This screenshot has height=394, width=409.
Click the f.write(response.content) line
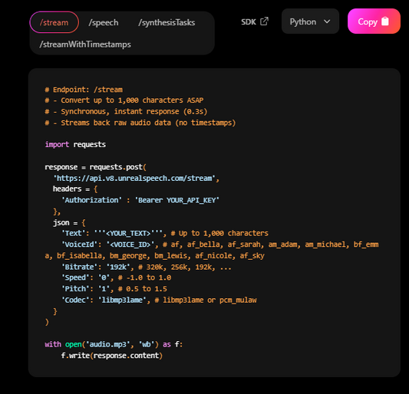coord(112,356)
